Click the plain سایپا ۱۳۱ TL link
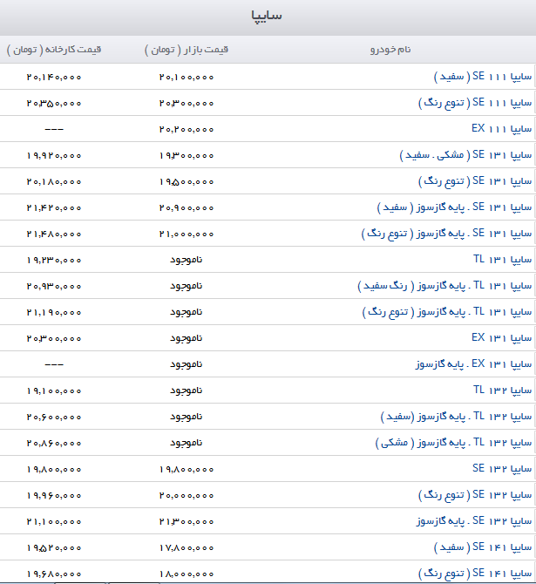Image resolution: width=536 pixels, height=584 pixels. (503, 260)
